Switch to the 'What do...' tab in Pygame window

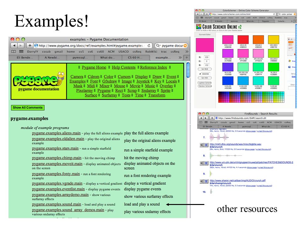pyautogui.click(x=108, y=57)
